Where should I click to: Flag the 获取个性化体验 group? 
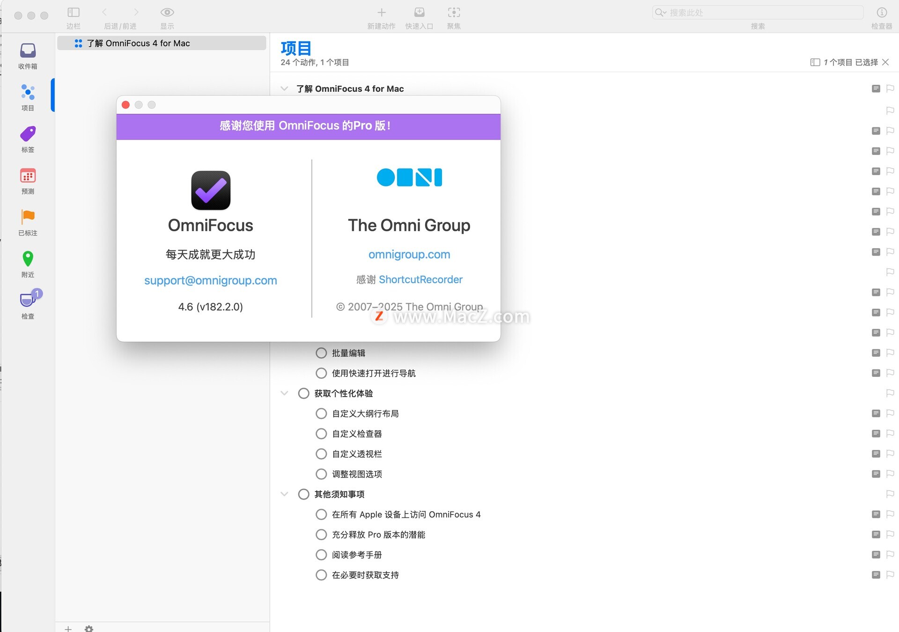(890, 393)
